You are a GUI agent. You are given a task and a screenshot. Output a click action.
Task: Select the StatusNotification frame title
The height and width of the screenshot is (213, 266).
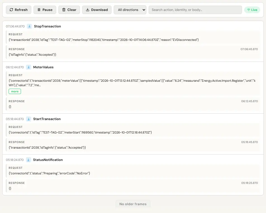coord(48,160)
